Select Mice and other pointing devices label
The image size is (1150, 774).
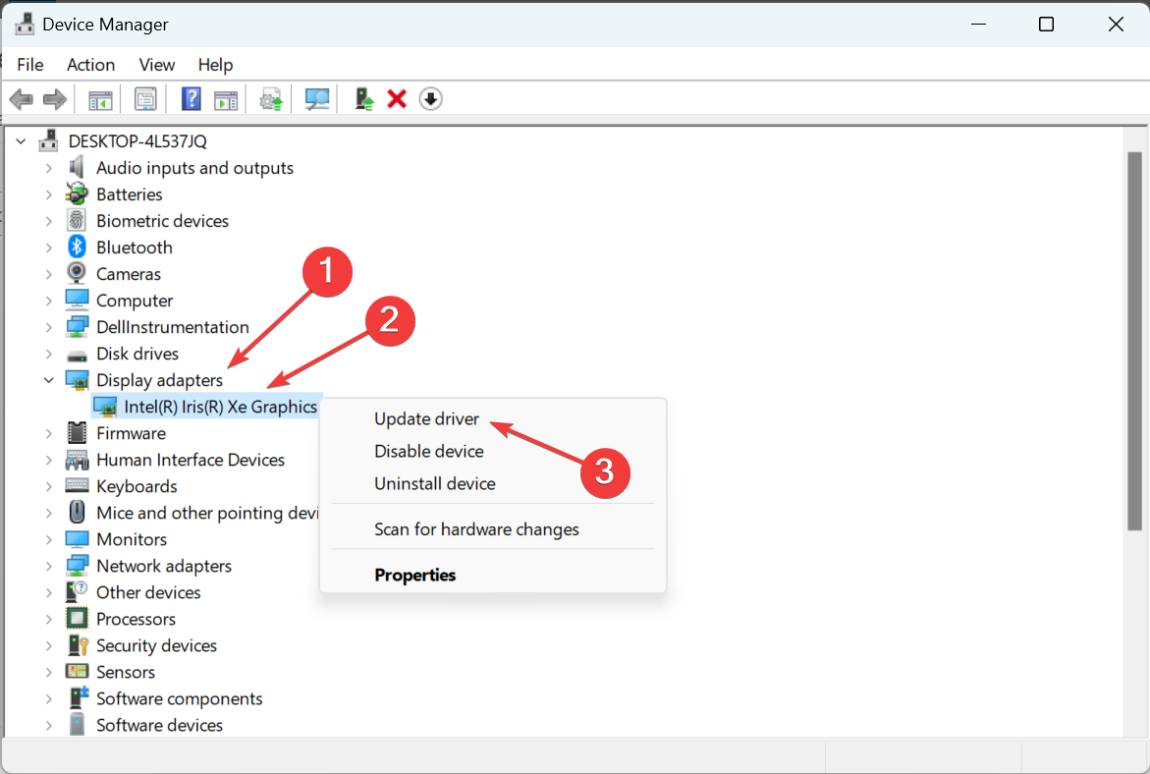(x=207, y=513)
